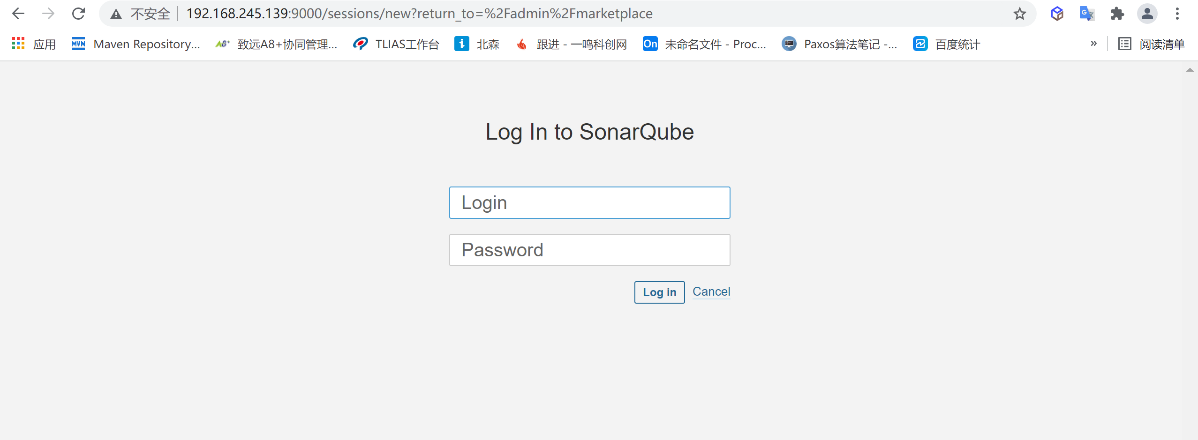The height and width of the screenshot is (440, 1198).
Task: Reload the current page
Action: click(78, 14)
